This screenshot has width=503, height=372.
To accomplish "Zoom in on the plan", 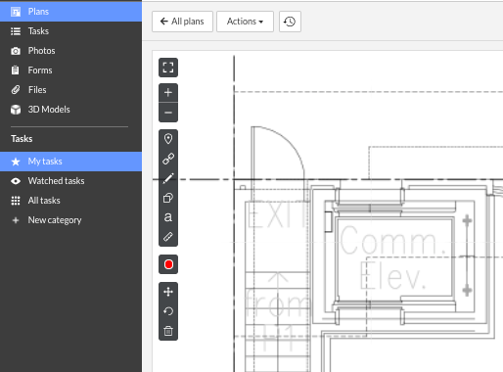I will (x=168, y=93).
